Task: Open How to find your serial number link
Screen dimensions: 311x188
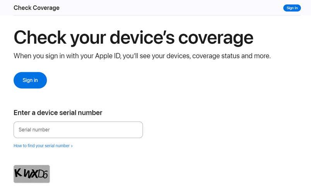Action: pos(41,146)
